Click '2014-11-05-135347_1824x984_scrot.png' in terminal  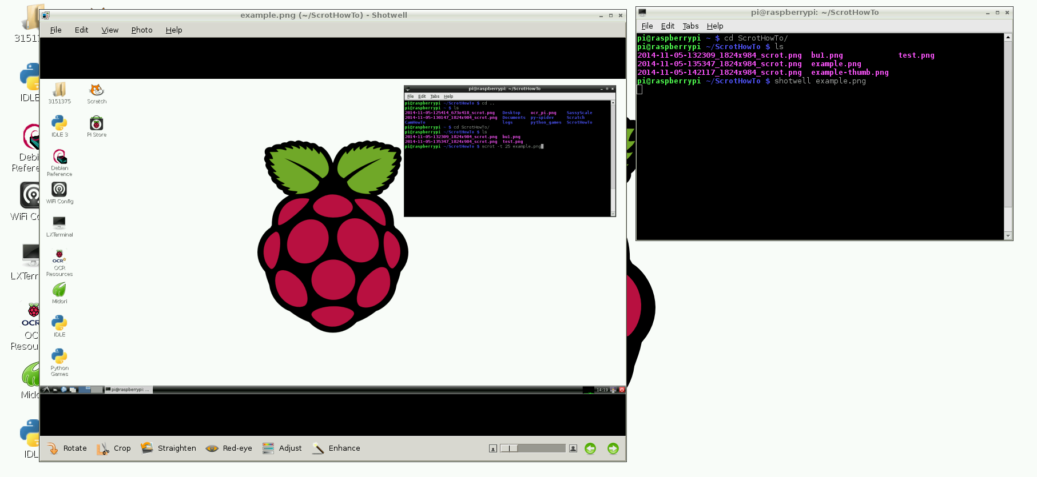pyautogui.click(x=720, y=64)
